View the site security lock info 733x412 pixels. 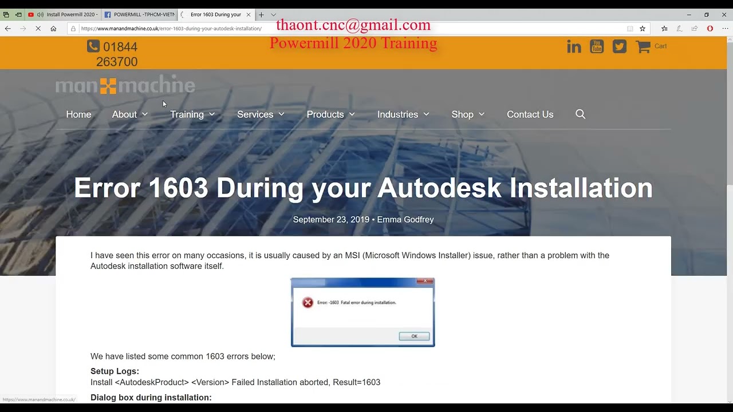click(73, 29)
